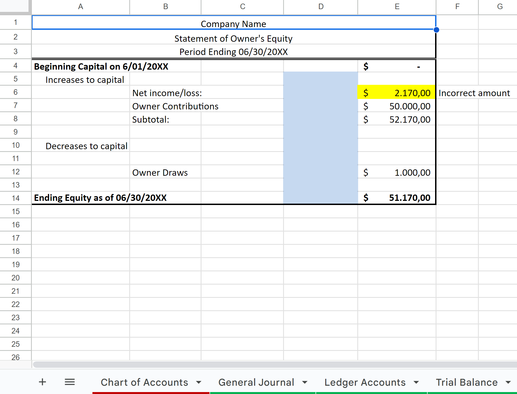The image size is (517, 394).
Task: Open the Chart of Accounts tab dropdown
Action: pyautogui.click(x=198, y=382)
